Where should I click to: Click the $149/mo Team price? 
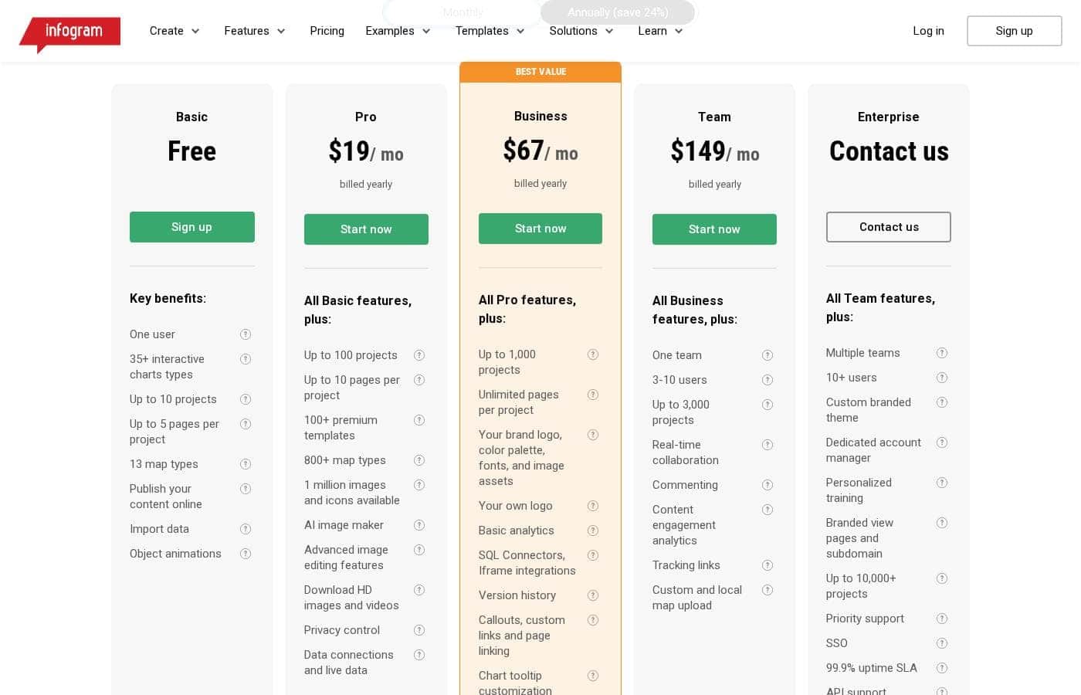pyautogui.click(x=714, y=151)
